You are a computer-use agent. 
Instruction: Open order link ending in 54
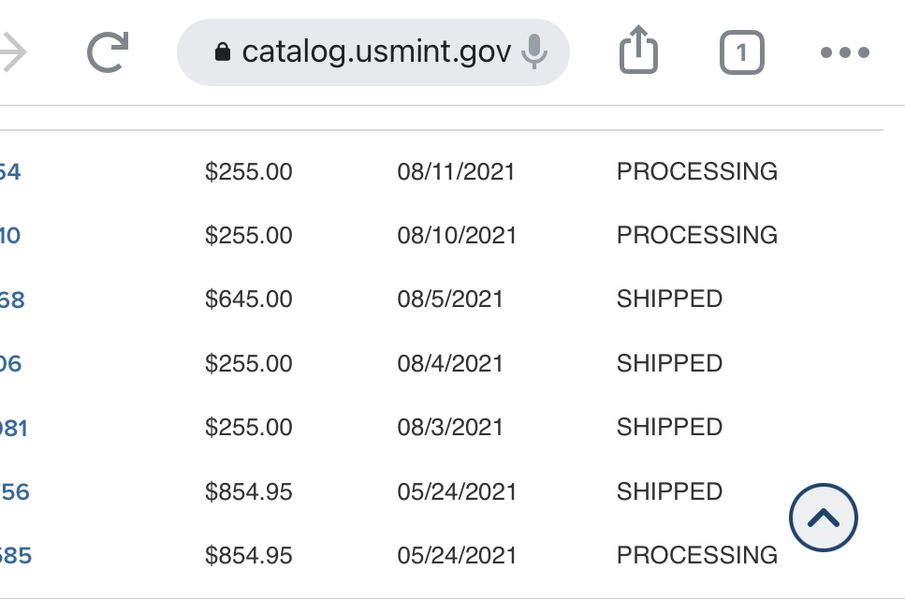pyautogui.click(x=10, y=172)
